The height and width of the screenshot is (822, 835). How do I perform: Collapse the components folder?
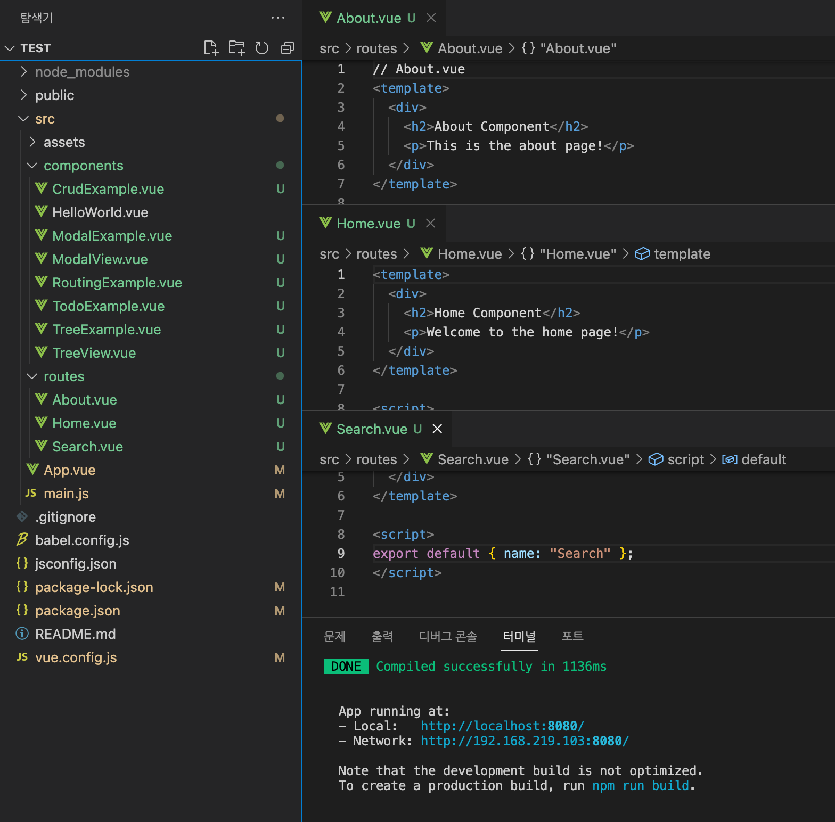32,165
